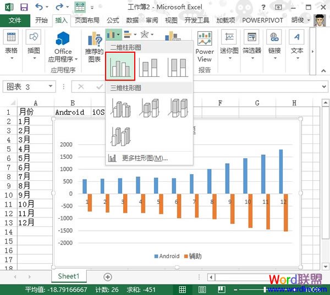Open 链接 (Links) button
Screen dimensions: 330x295
(274, 45)
